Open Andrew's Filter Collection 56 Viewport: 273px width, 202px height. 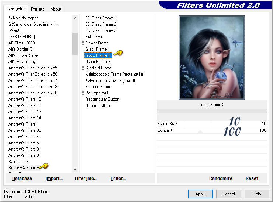33,74
